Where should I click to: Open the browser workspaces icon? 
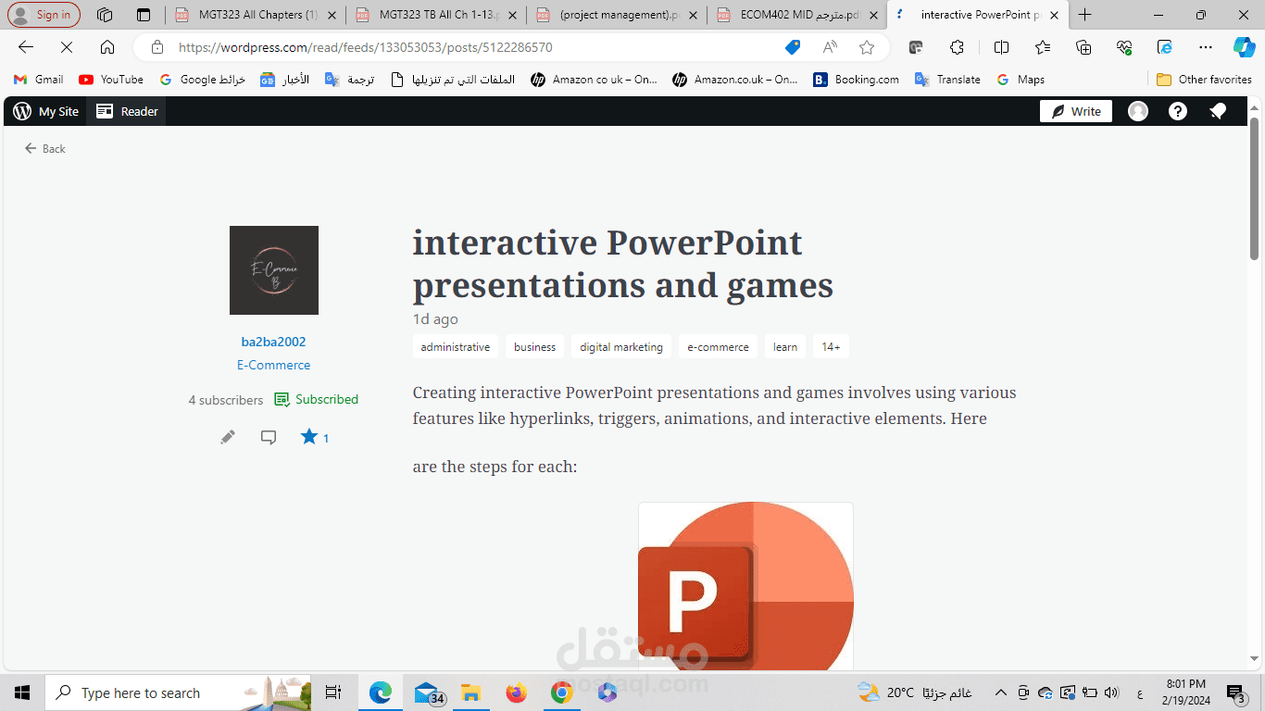105,15
